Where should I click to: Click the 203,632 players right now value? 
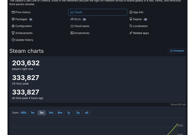(x=26, y=63)
